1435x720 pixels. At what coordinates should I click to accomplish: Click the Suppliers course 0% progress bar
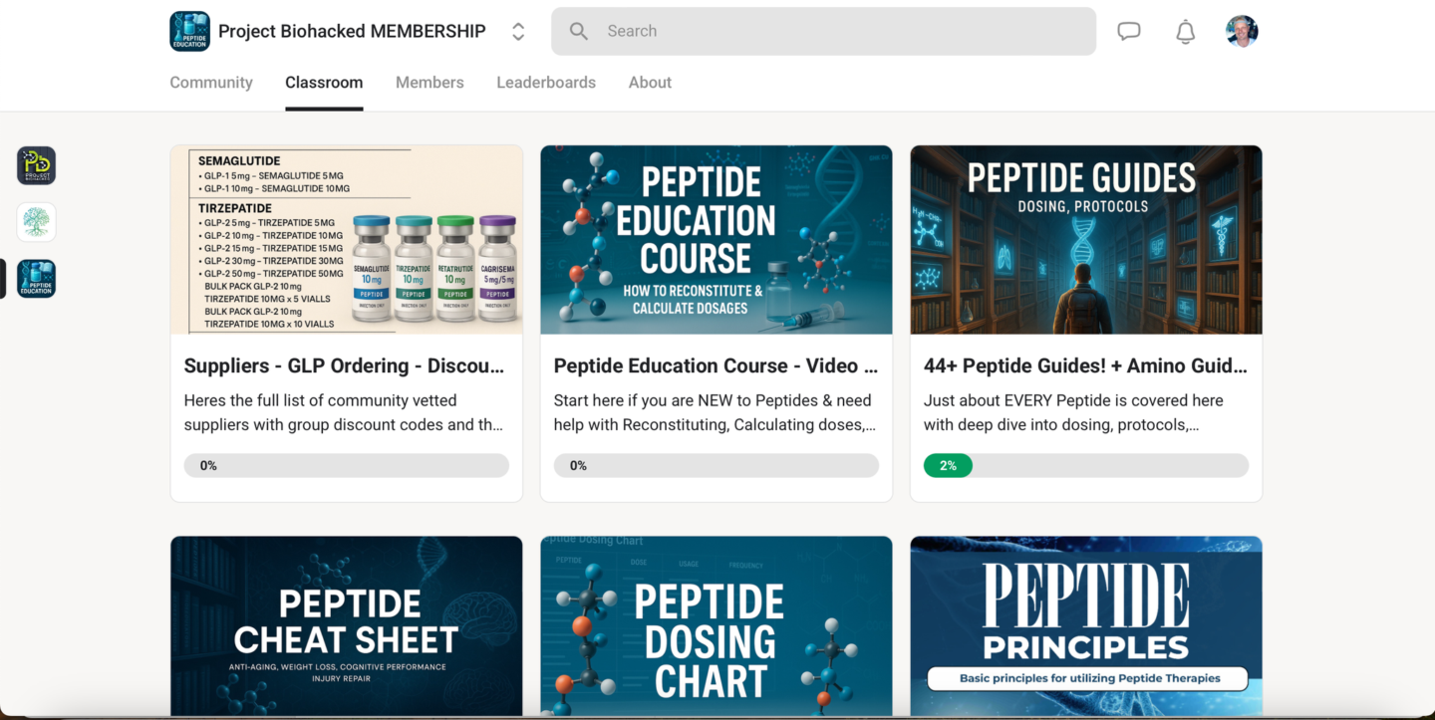tap(347, 465)
